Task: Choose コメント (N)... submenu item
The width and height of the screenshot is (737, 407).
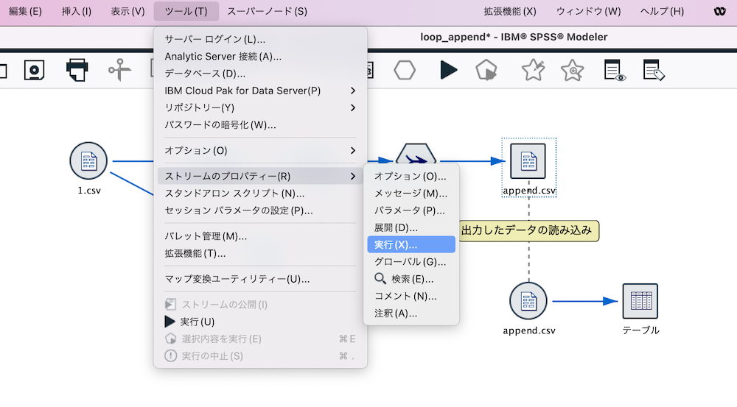Action: coord(411,296)
